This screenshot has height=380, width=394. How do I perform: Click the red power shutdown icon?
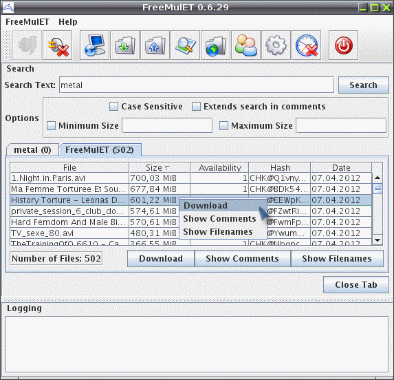[344, 45]
